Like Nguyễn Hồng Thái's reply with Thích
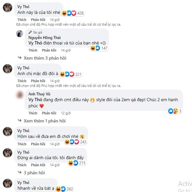The width and height of the screenshot is (192, 192). coord(33,50)
